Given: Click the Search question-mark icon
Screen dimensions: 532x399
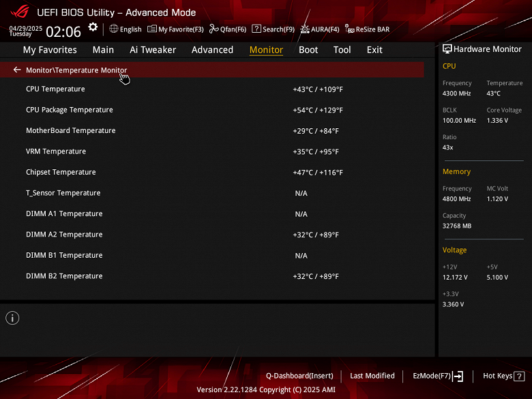Looking at the screenshot, I should coord(256,29).
